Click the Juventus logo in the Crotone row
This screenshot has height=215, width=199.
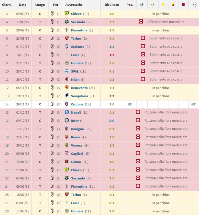pyautogui.click(x=52, y=104)
